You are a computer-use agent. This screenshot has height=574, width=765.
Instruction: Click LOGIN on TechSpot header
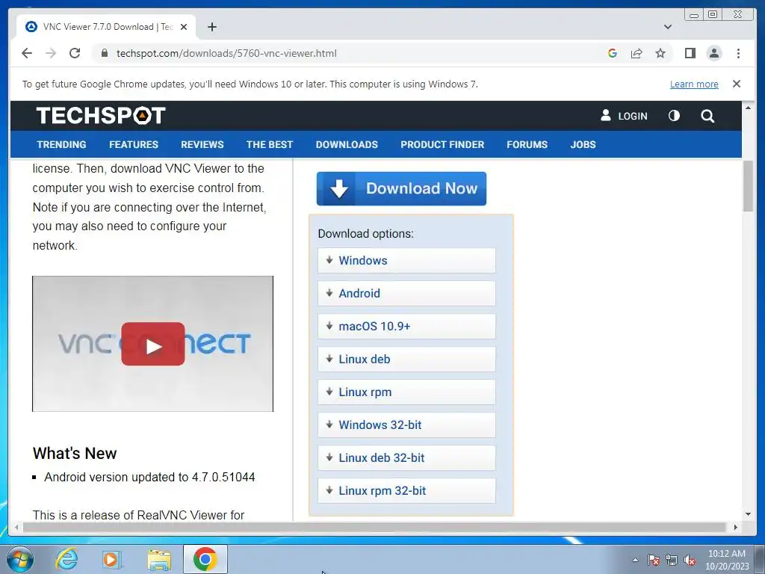click(x=624, y=116)
